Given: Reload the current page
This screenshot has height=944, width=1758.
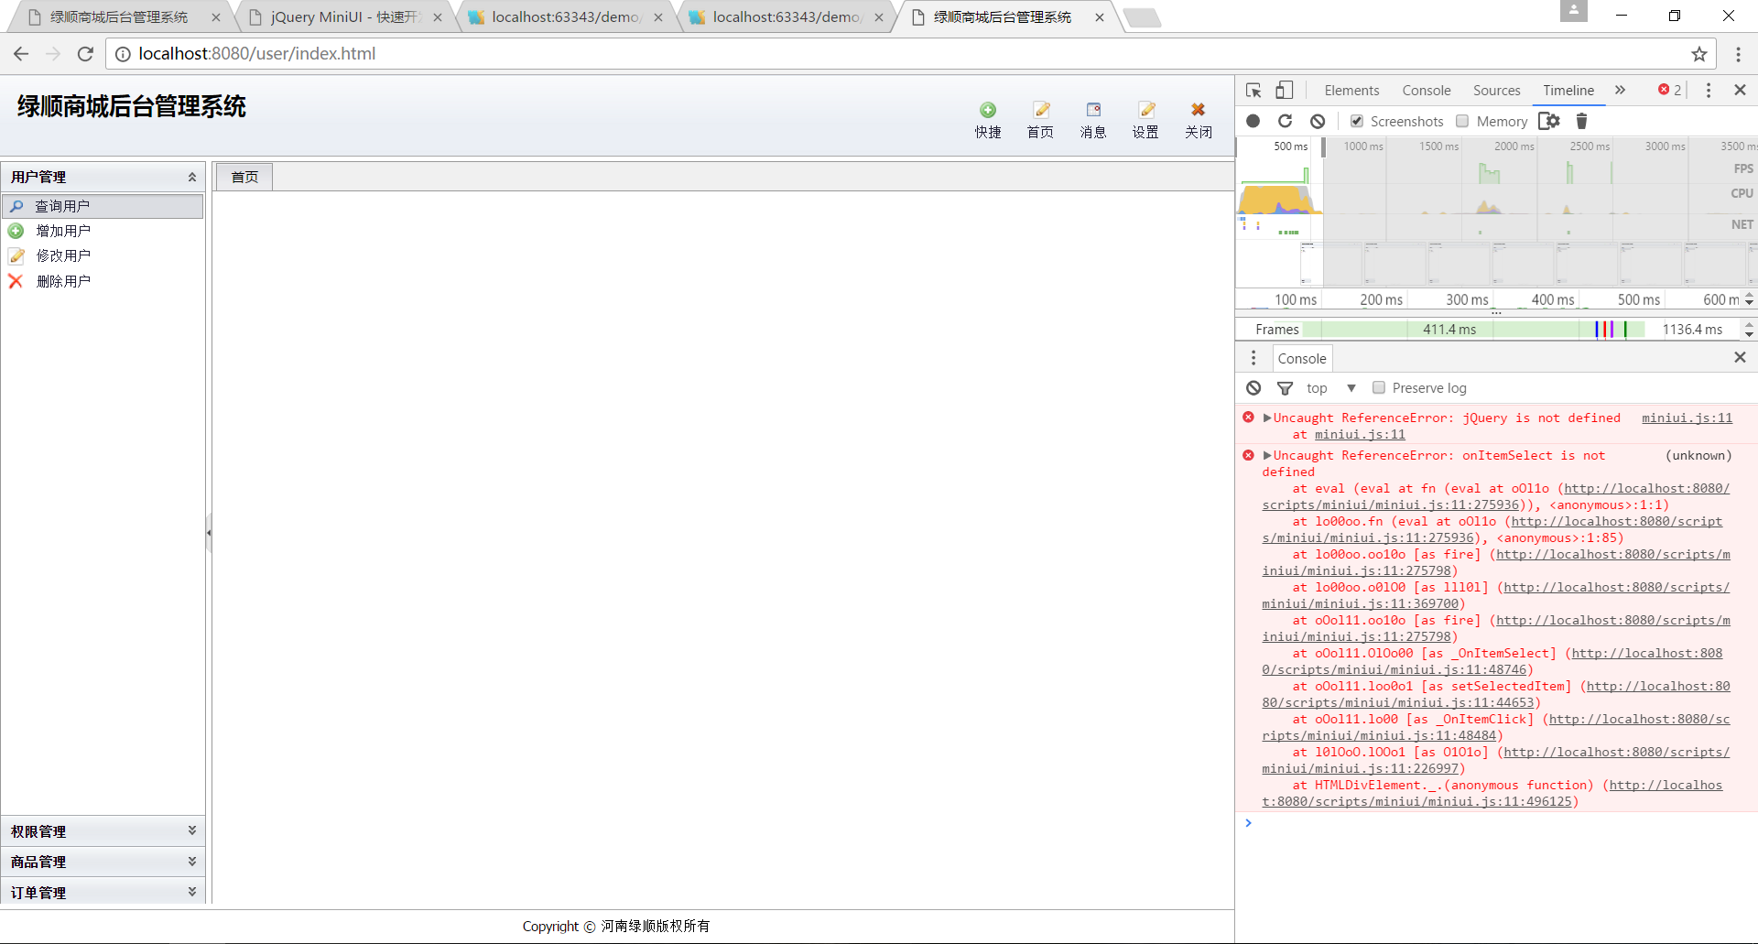Looking at the screenshot, I should tap(85, 54).
